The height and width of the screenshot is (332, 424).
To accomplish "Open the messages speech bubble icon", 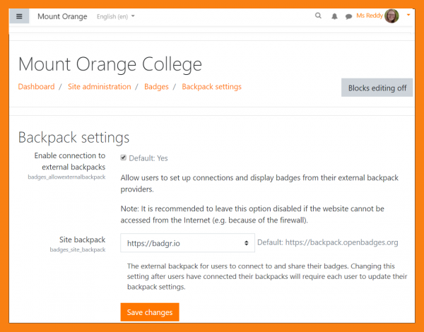I will (x=348, y=16).
